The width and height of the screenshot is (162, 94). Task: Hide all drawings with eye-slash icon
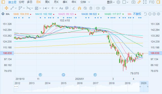coord(85,8)
